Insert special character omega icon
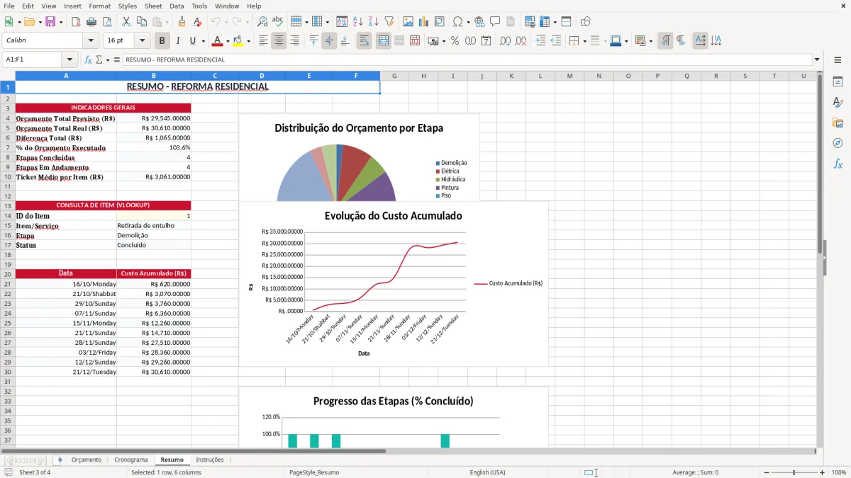Screen dimensions: 851x478 coord(457,22)
